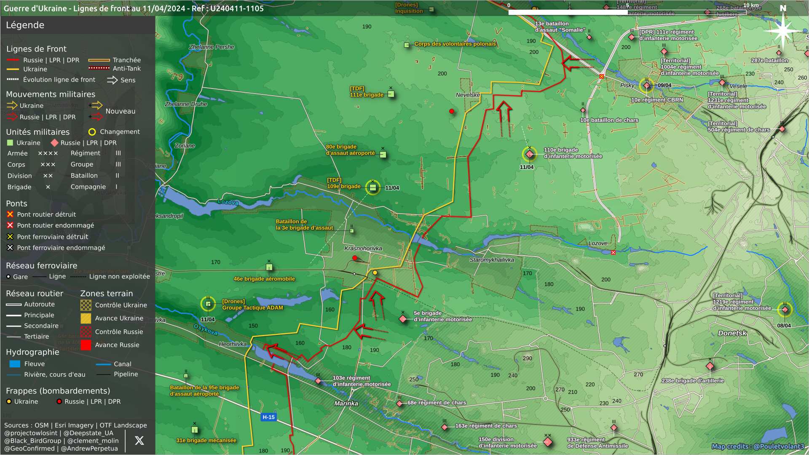
Task: Click the Zhelanne Pershe label
Action: [212, 47]
